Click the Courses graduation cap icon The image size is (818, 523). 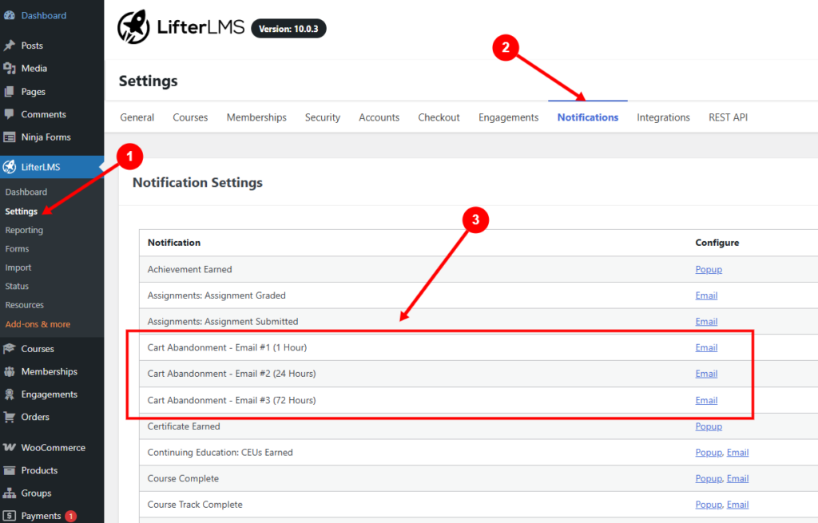tap(9, 348)
